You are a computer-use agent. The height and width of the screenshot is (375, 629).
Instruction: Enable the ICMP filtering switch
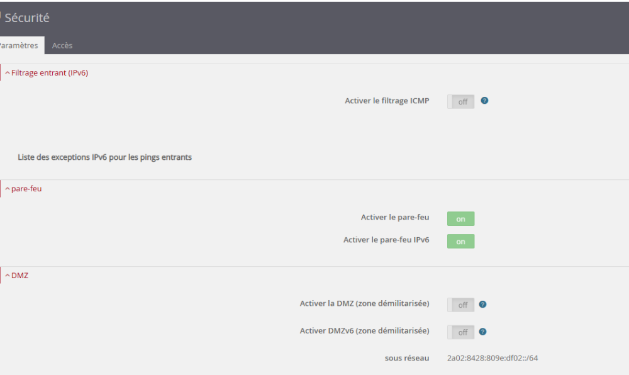point(461,101)
